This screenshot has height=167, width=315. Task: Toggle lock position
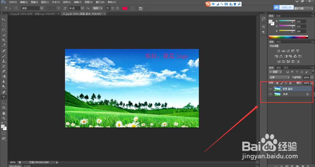coord(286,83)
